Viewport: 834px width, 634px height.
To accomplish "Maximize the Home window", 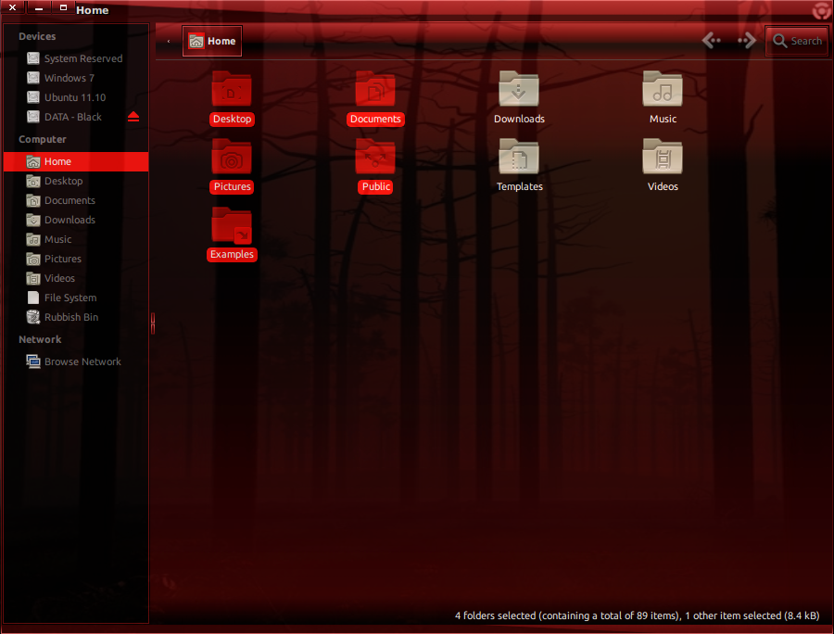I will [x=63, y=7].
